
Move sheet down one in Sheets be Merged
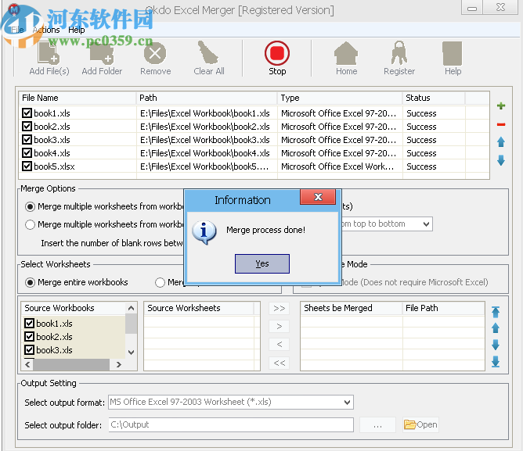tap(496, 345)
